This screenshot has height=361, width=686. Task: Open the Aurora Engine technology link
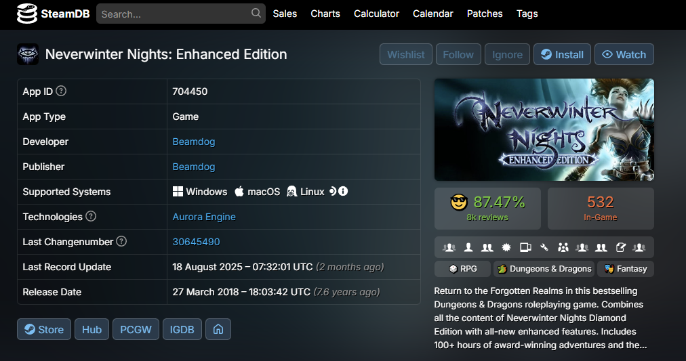pos(204,217)
